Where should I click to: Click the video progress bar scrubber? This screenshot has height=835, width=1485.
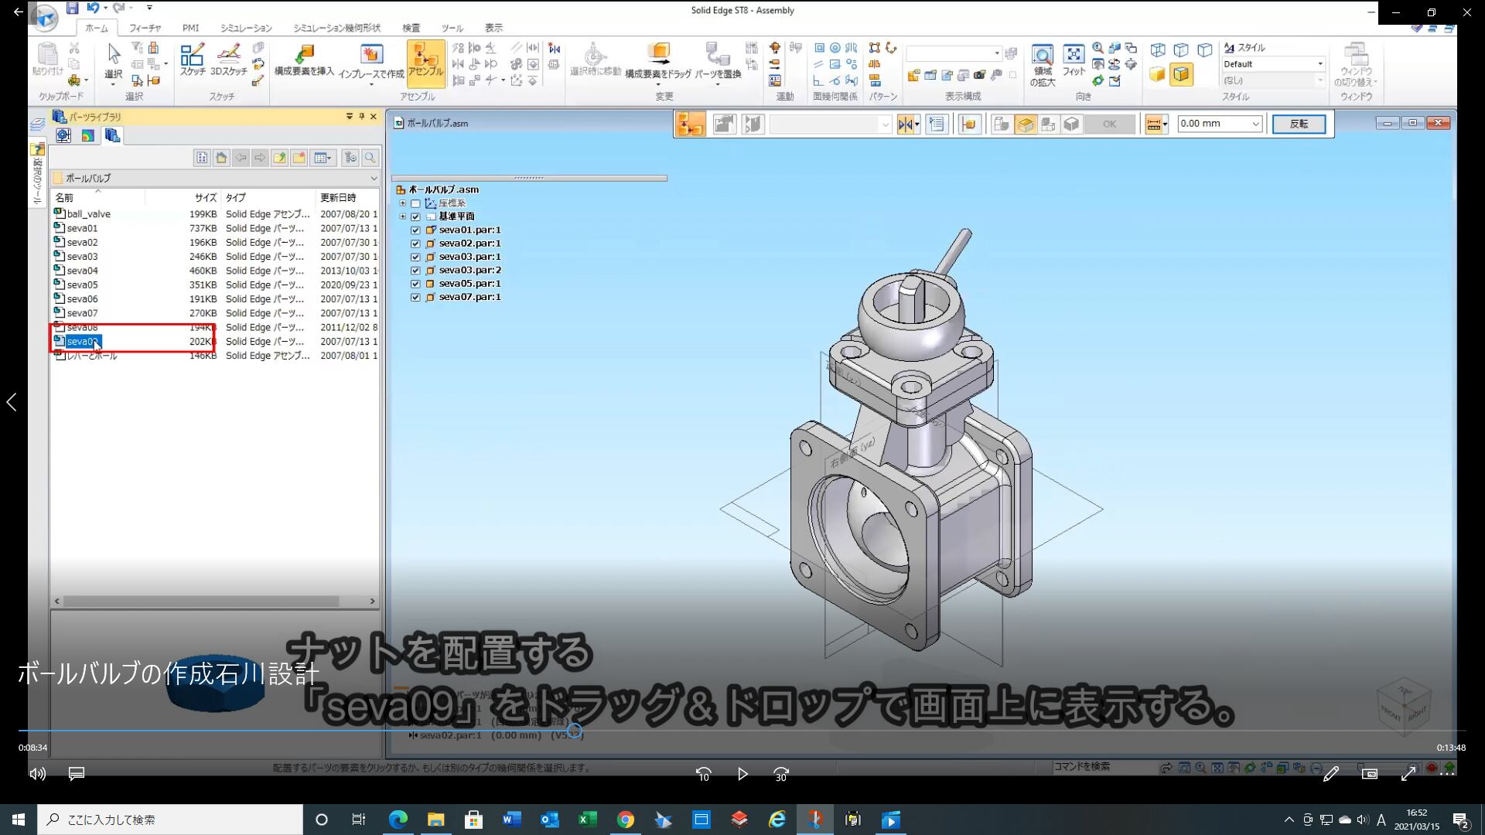pyautogui.click(x=575, y=730)
